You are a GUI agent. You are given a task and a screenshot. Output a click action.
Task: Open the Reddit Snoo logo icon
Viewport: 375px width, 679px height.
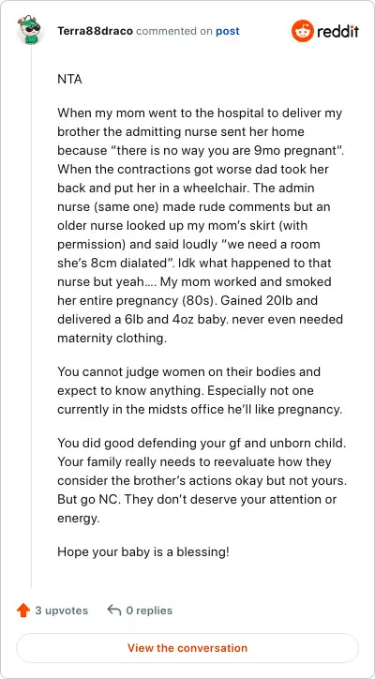(x=302, y=31)
